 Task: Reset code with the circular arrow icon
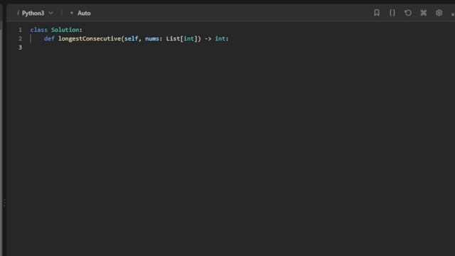coord(408,13)
